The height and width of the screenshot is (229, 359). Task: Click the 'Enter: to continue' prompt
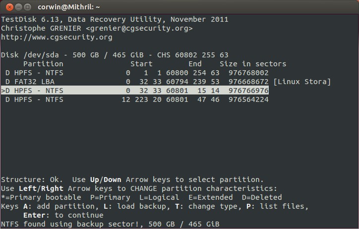click(x=63, y=215)
